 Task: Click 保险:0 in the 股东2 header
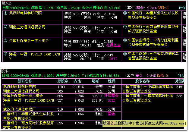point(163,8)
